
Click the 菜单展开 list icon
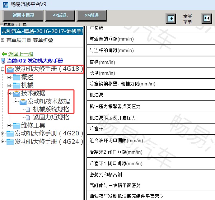[x=2, y=40]
